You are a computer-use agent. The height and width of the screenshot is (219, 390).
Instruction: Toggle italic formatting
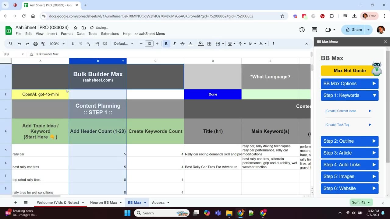174,43
